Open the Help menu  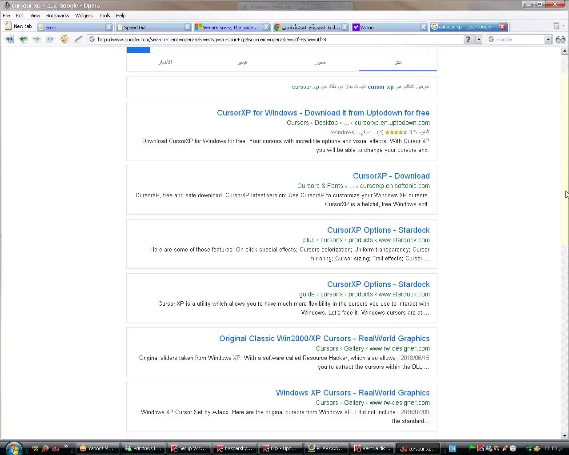(121, 16)
